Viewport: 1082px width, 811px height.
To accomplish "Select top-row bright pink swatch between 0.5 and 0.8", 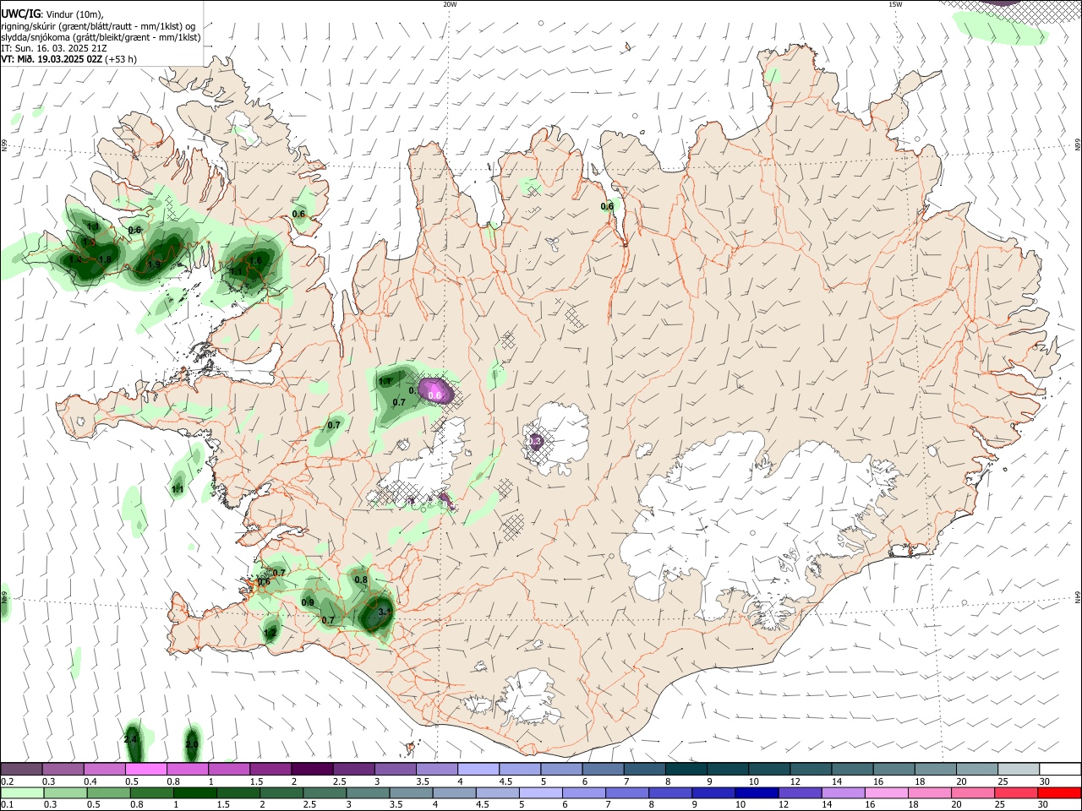I will pyautogui.click(x=145, y=769).
